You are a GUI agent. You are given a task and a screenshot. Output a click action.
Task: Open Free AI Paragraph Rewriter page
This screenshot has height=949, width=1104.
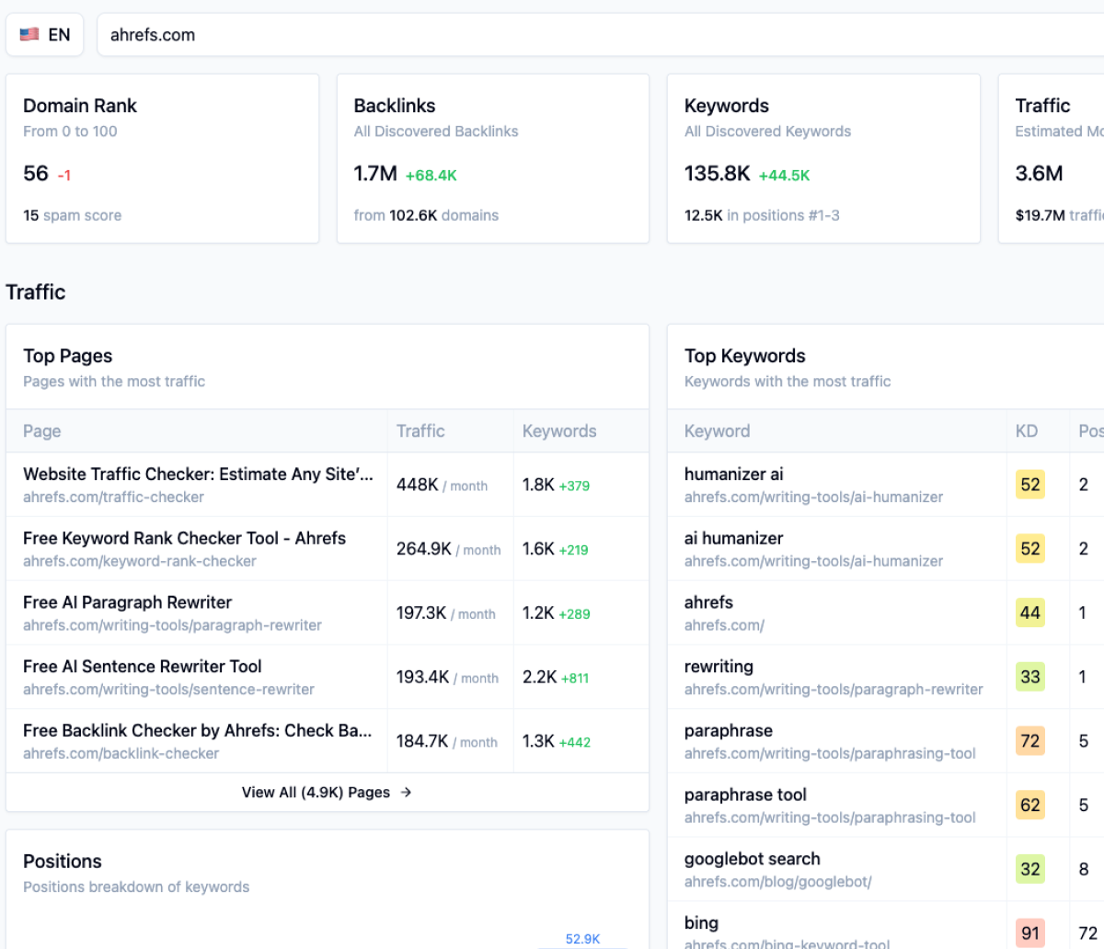(x=127, y=603)
